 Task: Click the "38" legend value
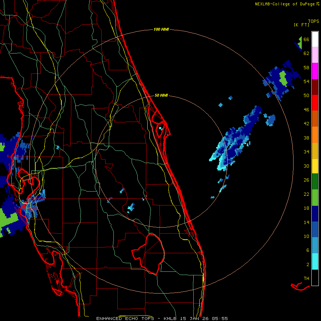click(306, 138)
